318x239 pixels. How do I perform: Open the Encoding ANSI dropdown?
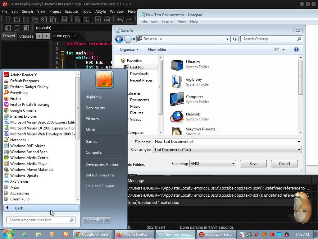point(212,164)
